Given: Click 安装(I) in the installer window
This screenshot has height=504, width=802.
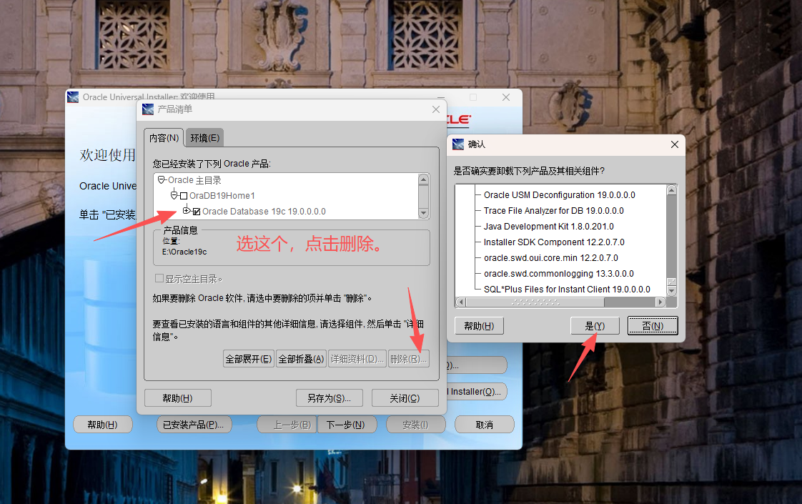Looking at the screenshot, I should click(x=415, y=425).
